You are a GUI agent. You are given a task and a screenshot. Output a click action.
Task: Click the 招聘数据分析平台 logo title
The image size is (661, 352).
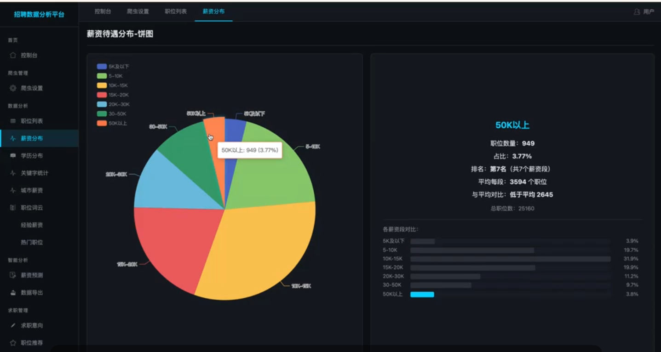tap(39, 14)
